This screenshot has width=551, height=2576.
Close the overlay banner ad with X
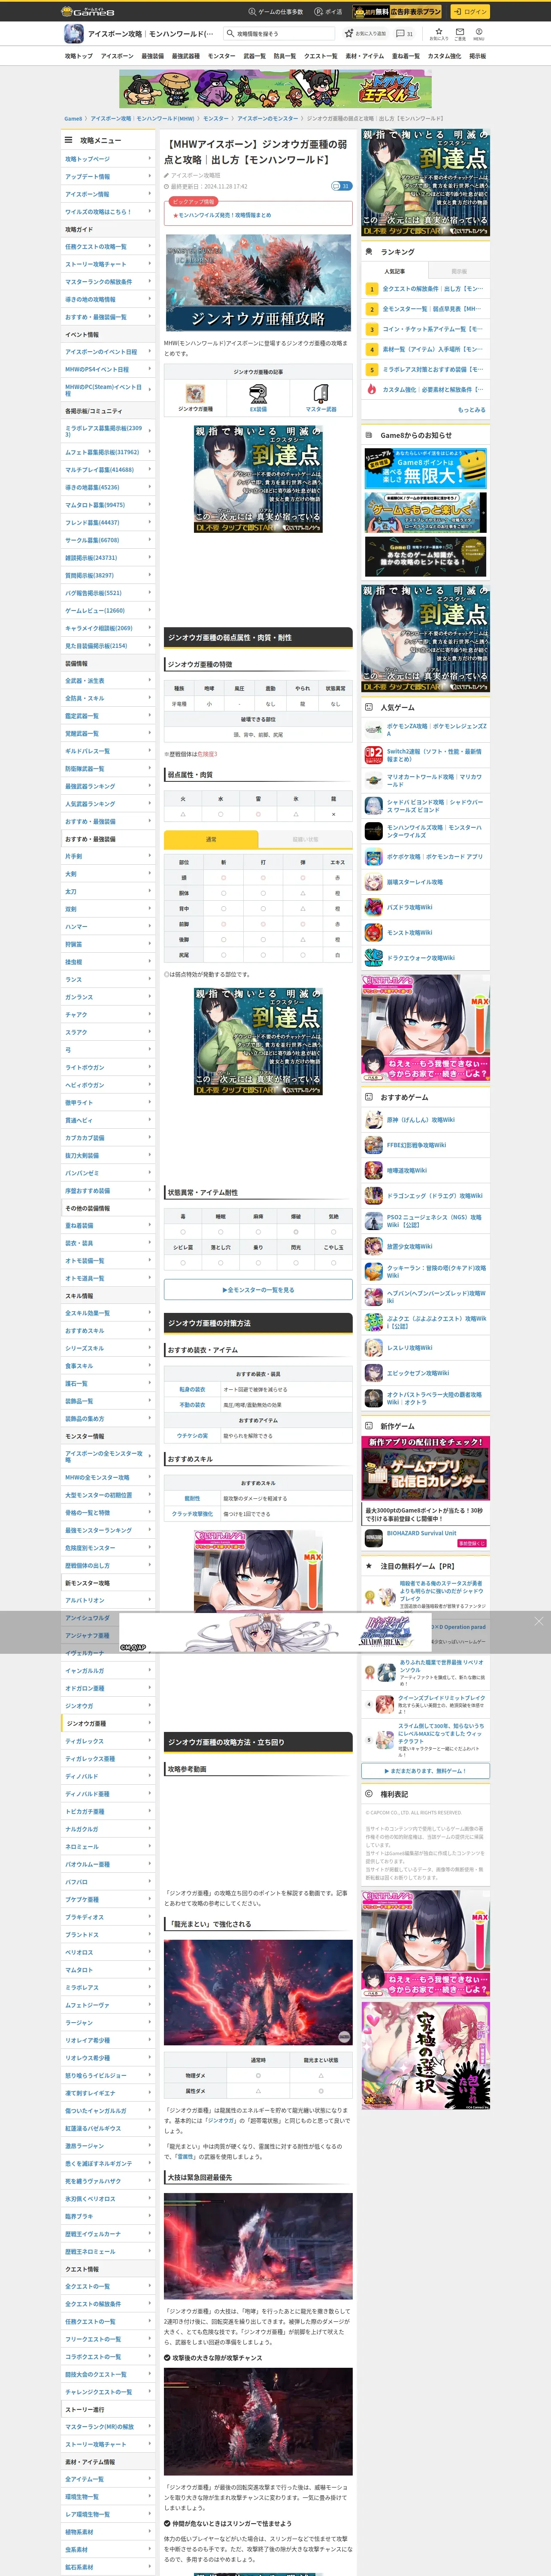tap(538, 1621)
